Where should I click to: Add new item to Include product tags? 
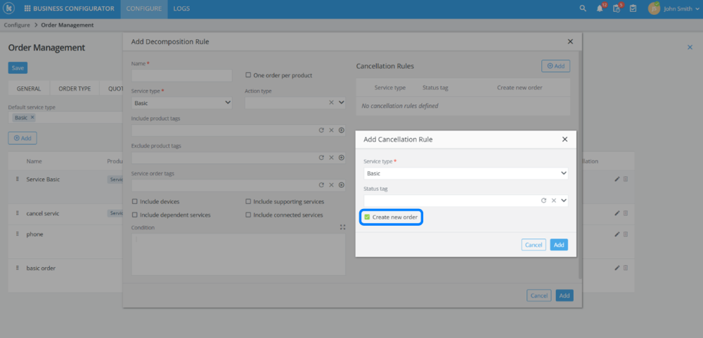(342, 130)
